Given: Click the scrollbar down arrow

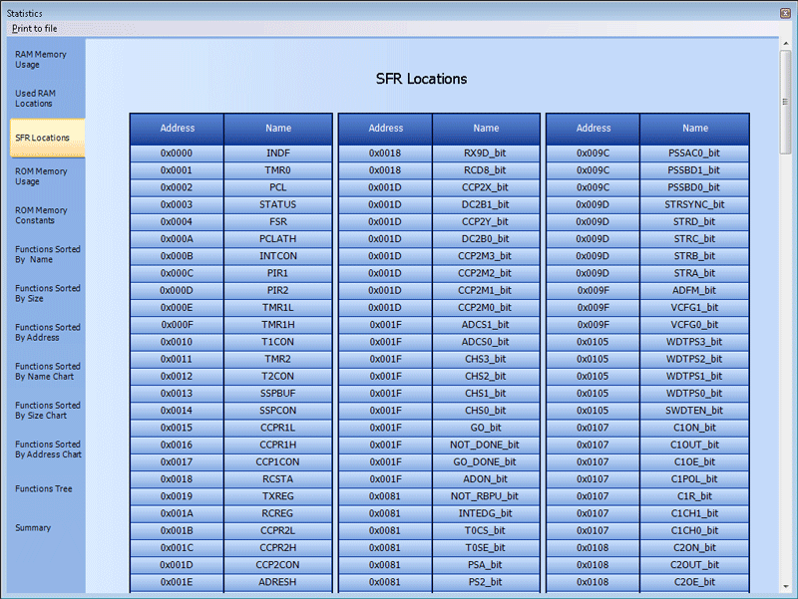Looking at the screenshot, I should (x=786, y=587).
